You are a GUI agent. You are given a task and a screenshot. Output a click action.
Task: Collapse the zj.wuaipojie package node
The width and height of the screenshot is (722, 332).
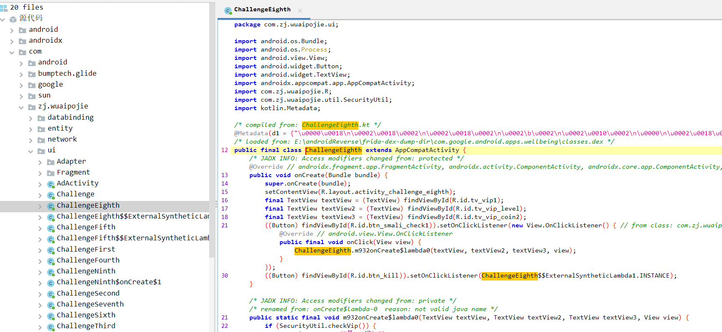point(21,107)
